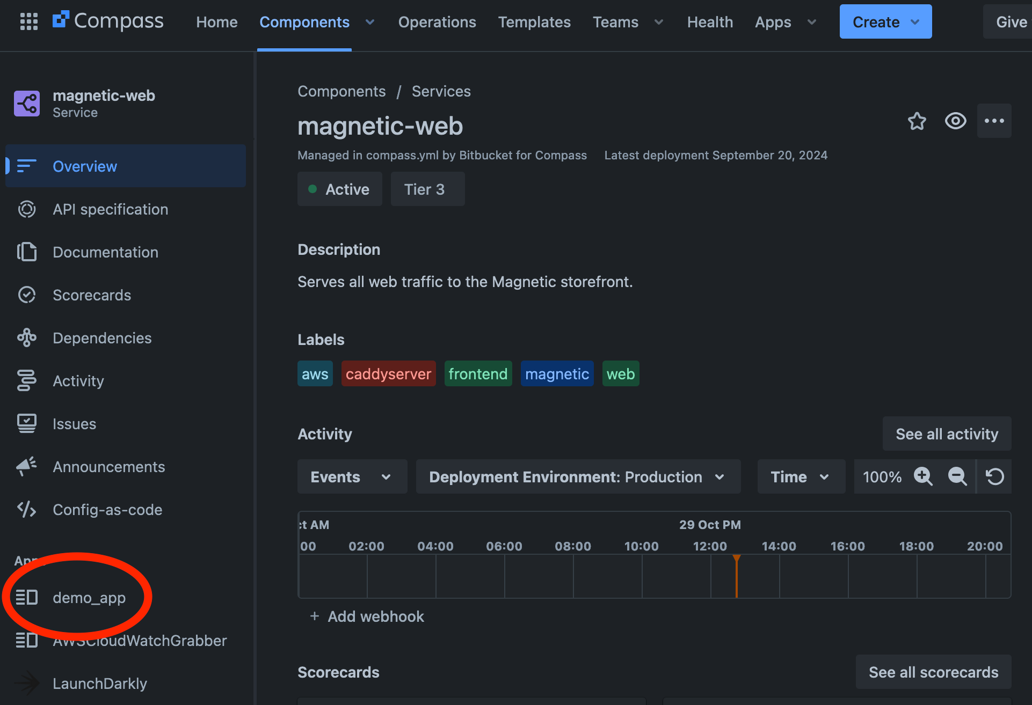Image resolution: width=1032 pixels, height=705 pixels.
Task: Open the app switcher grid icon
Action: 28,21
